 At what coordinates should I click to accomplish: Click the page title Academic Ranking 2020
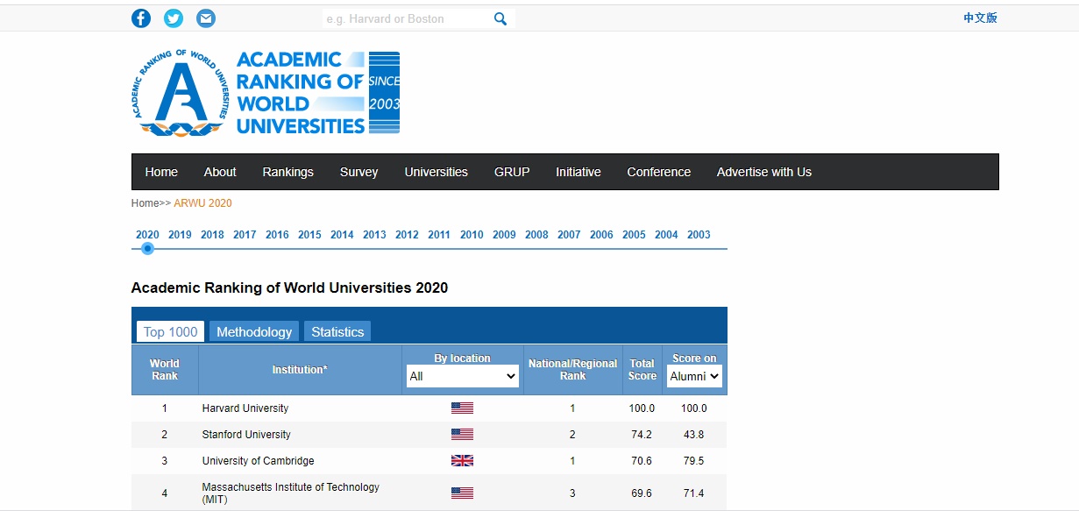tap(289, 287)
